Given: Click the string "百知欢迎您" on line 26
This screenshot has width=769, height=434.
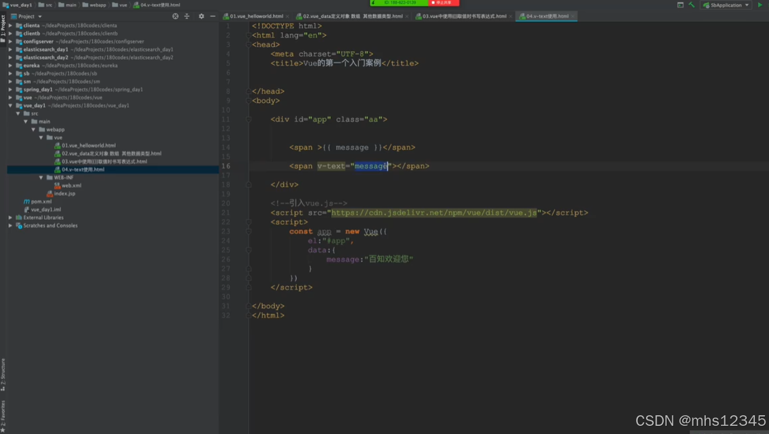Looking at the screenshot, I should click(389, 260).
